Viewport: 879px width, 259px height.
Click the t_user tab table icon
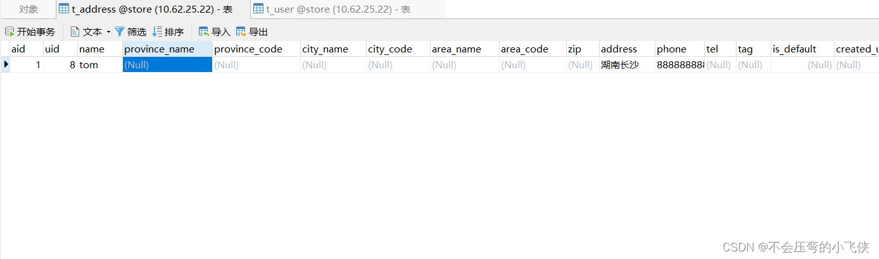[x=258, y=9]
